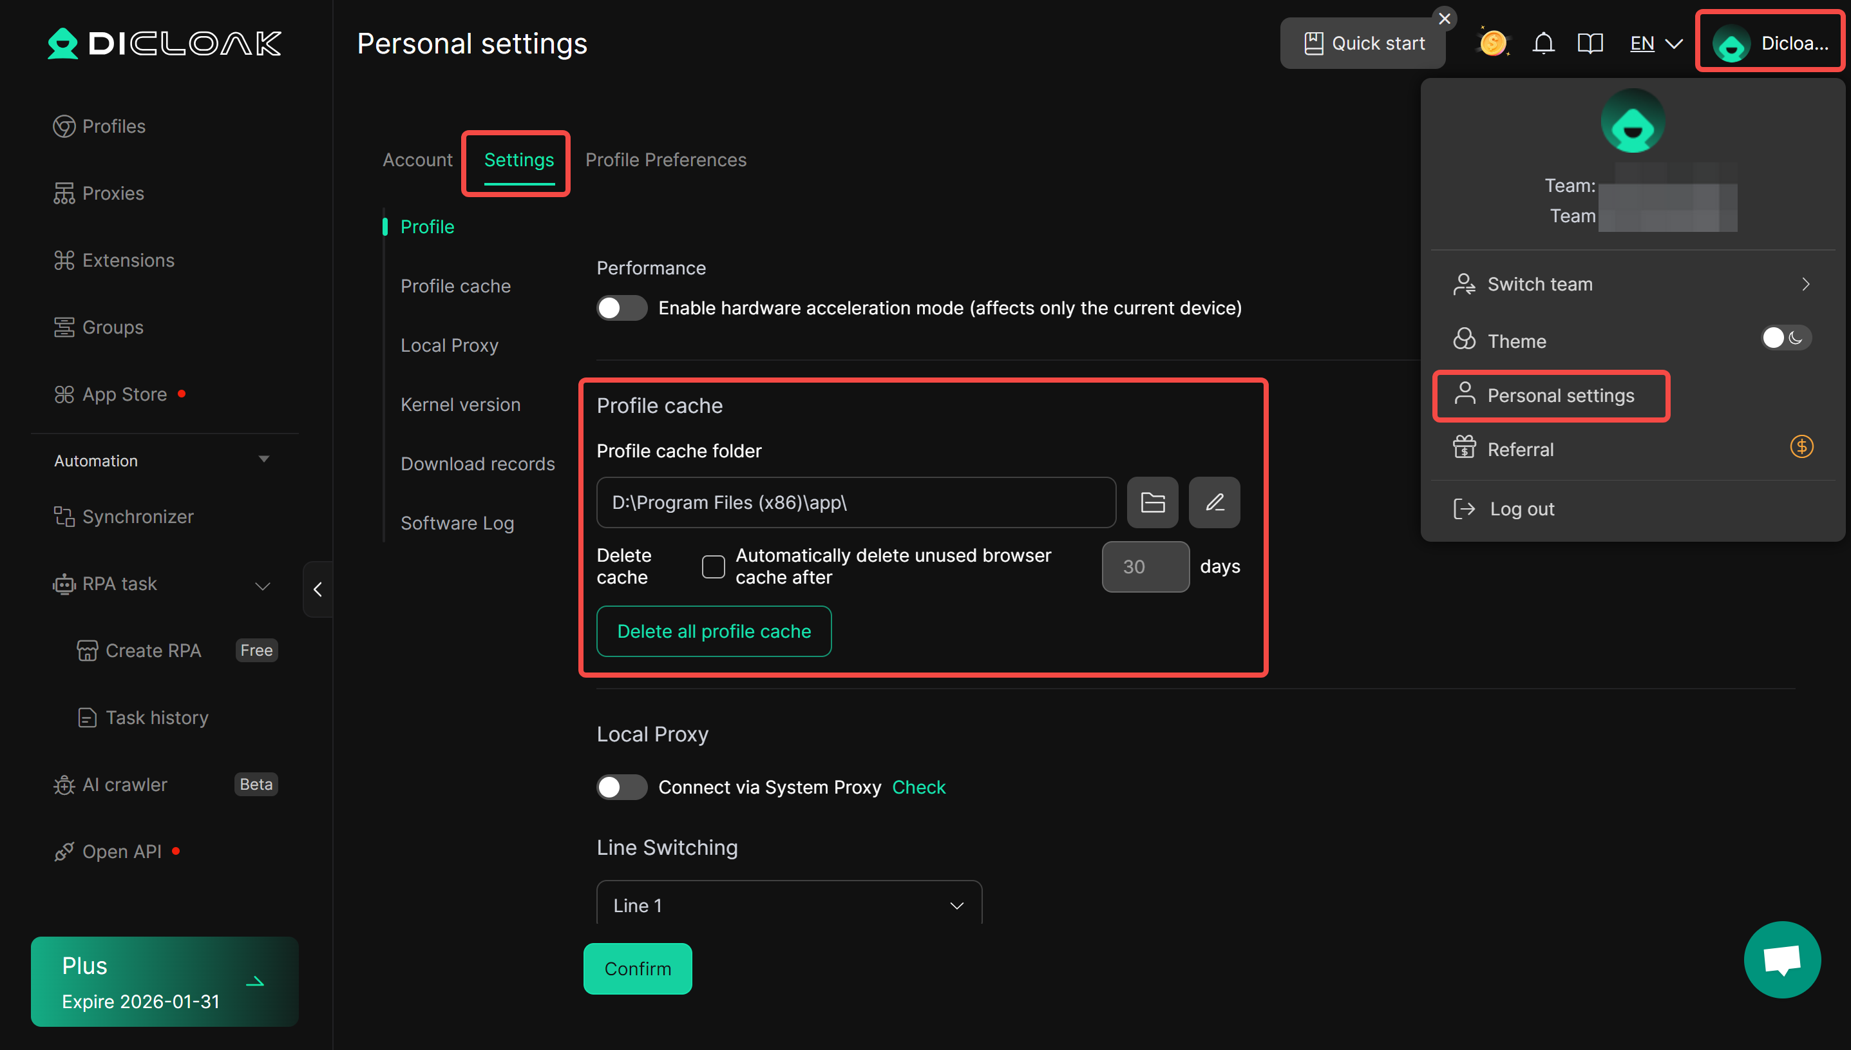Image resolution: width=1851 pixels, height=1050 pixels.
Task: Open the Proxies sidebar section
Action: coord(99,193)
